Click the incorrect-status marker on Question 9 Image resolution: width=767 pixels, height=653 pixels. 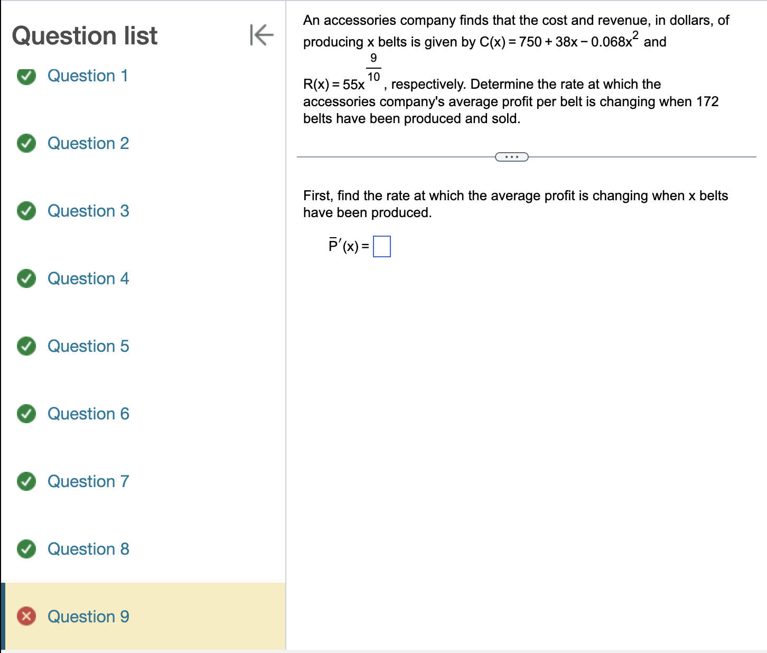point(26,617)
